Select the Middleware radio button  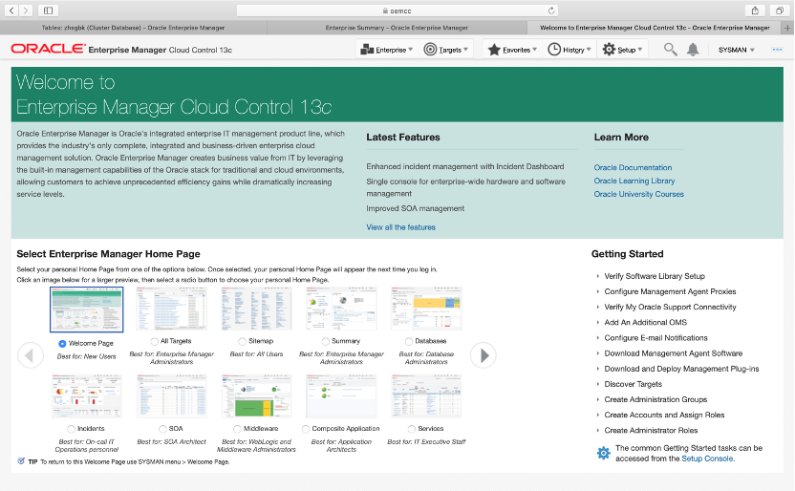click(x=237, y=429)
